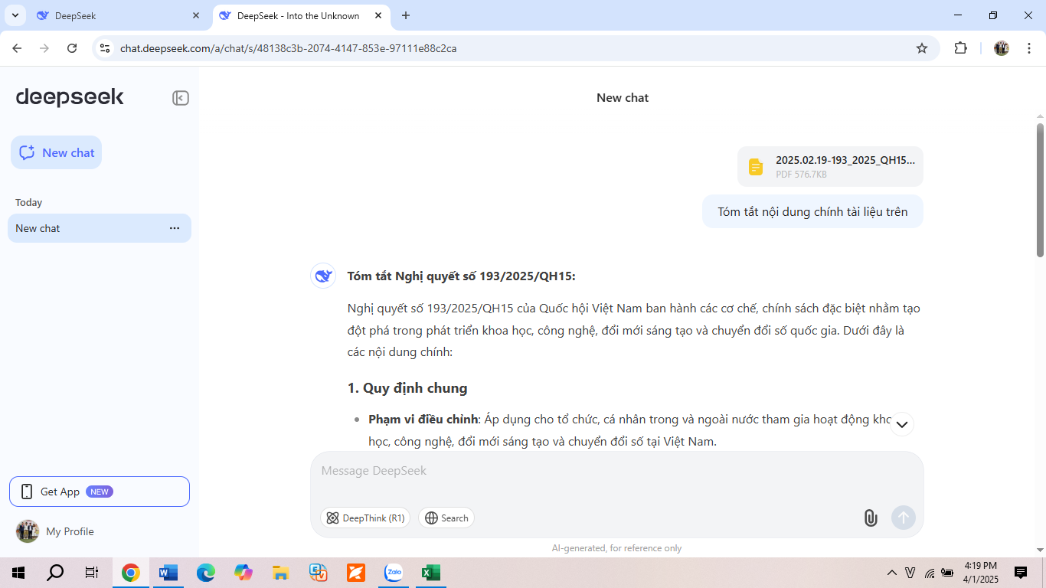Open Task View on the taskbar
Image resolution: width=1046 pixels, height=588 pixels.
click(92, 573)
